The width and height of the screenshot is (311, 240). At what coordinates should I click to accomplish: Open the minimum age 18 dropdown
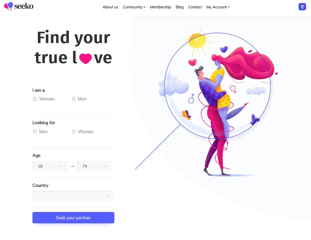(x=50, y=166)
